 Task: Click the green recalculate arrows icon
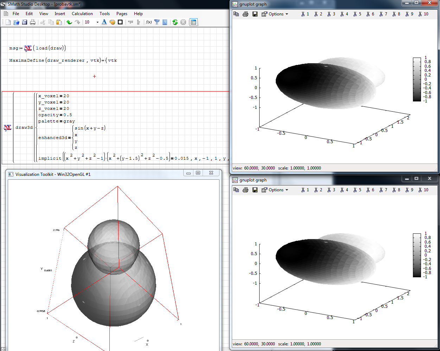point(175,22)
